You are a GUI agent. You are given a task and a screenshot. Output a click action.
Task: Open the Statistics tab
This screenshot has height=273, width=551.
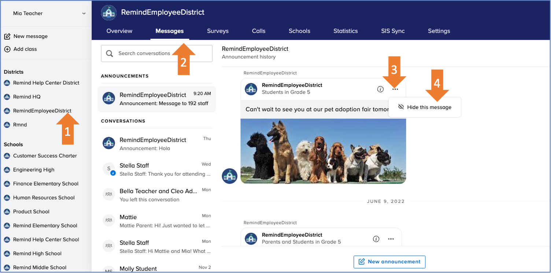(345, 31)
